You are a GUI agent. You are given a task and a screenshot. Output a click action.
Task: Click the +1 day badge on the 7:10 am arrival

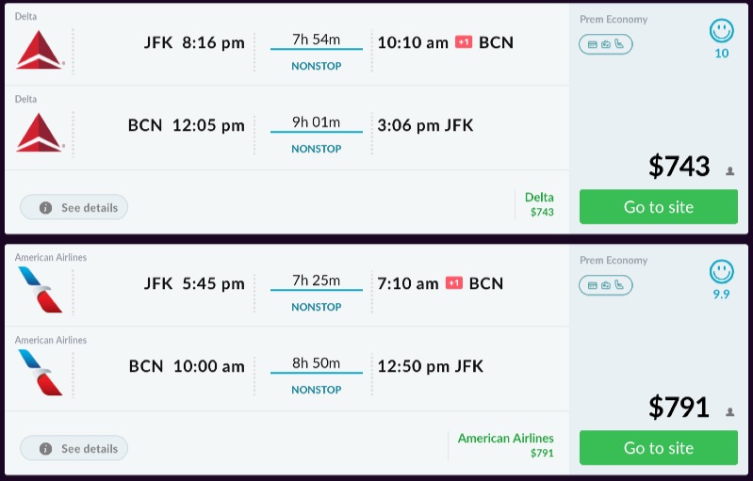point(453,283)
